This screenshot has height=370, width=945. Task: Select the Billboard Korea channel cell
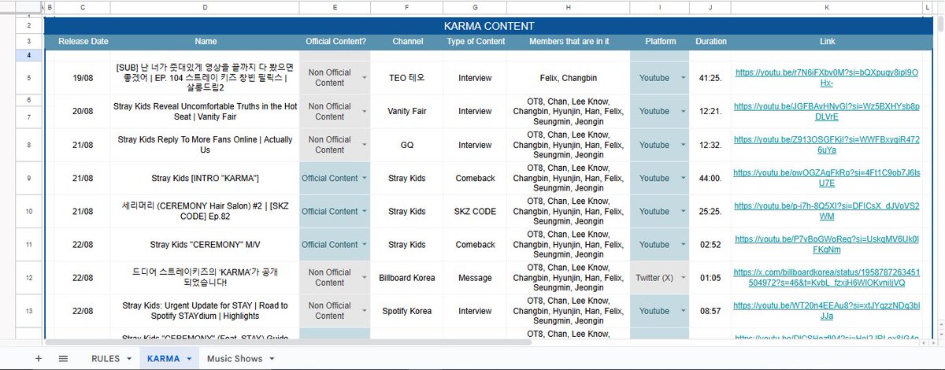click(x=408, y=278)
